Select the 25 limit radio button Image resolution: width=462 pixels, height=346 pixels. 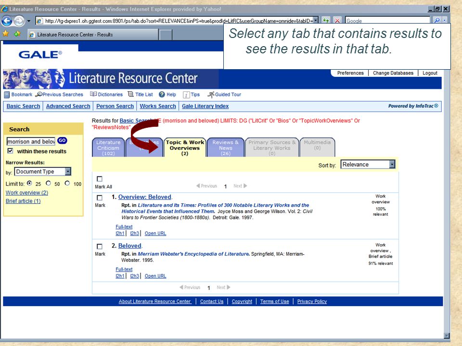coord(29,183)
